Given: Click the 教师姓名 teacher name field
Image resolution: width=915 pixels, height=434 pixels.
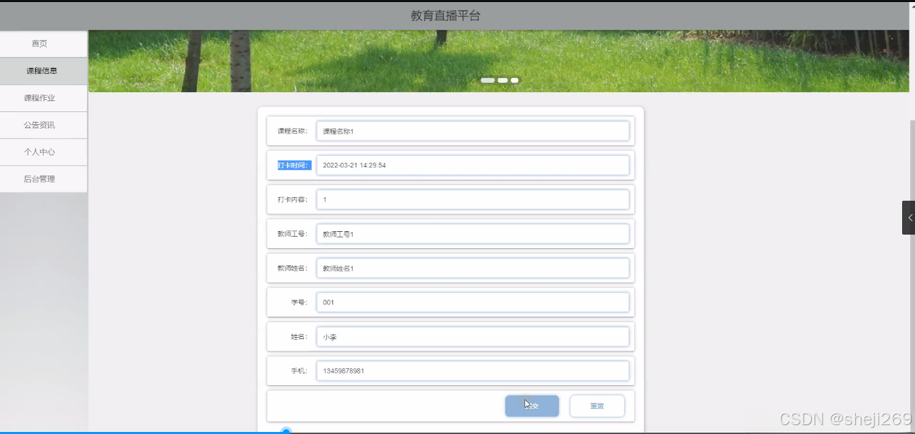Looking at the screenshot, I should click(473, 268).
